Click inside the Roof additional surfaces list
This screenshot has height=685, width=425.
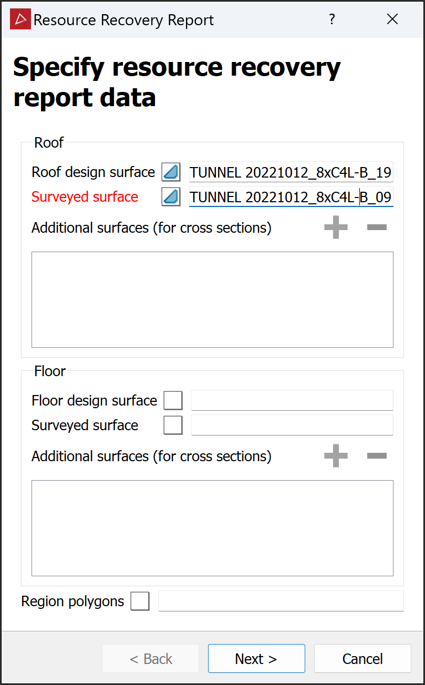click(212, 299)
